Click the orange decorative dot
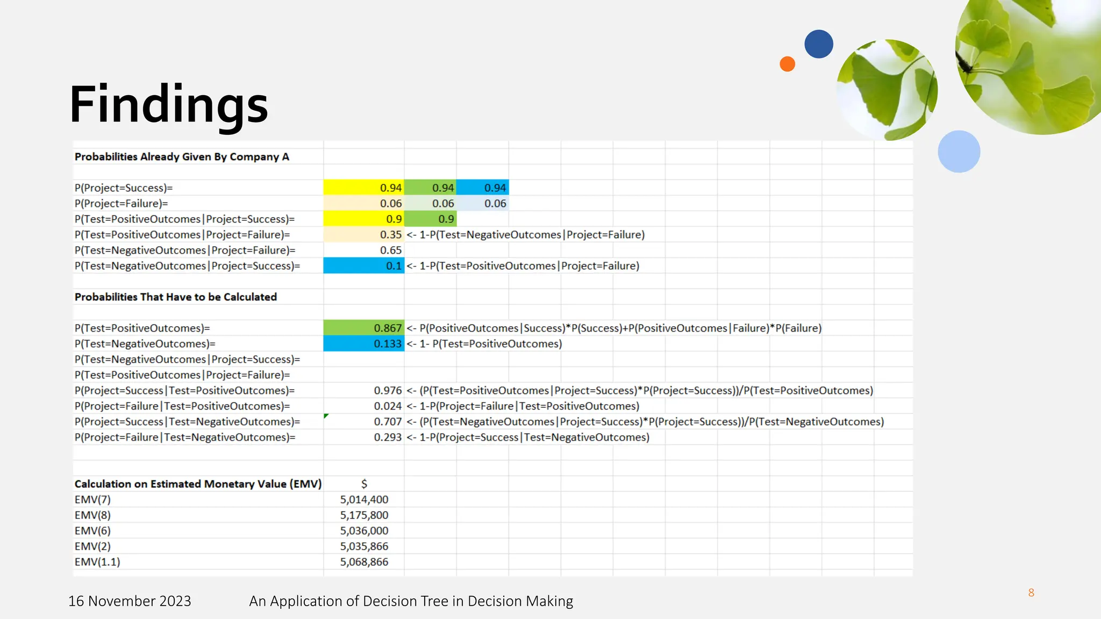Screen dimensions: 1101x619 pyautogui.click(x=787, y=64)
